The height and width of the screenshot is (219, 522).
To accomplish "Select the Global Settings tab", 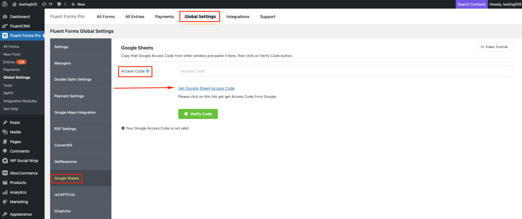I will (200, 17).
